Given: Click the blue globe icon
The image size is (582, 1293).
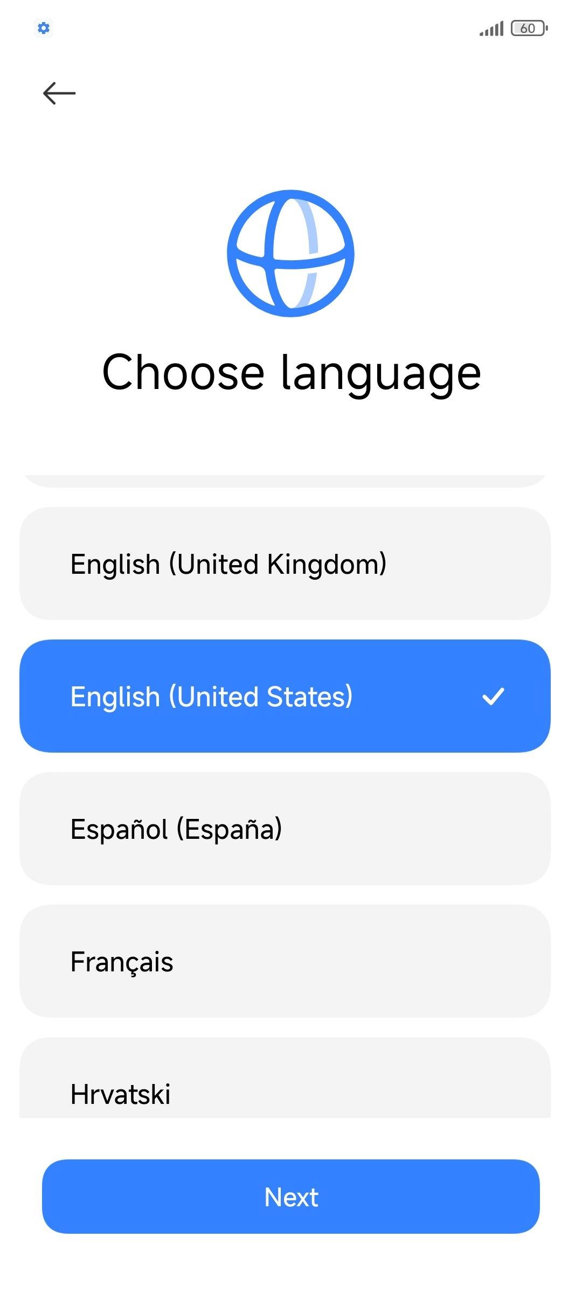Looking at the screenshot, I should (x=290, y=253).
